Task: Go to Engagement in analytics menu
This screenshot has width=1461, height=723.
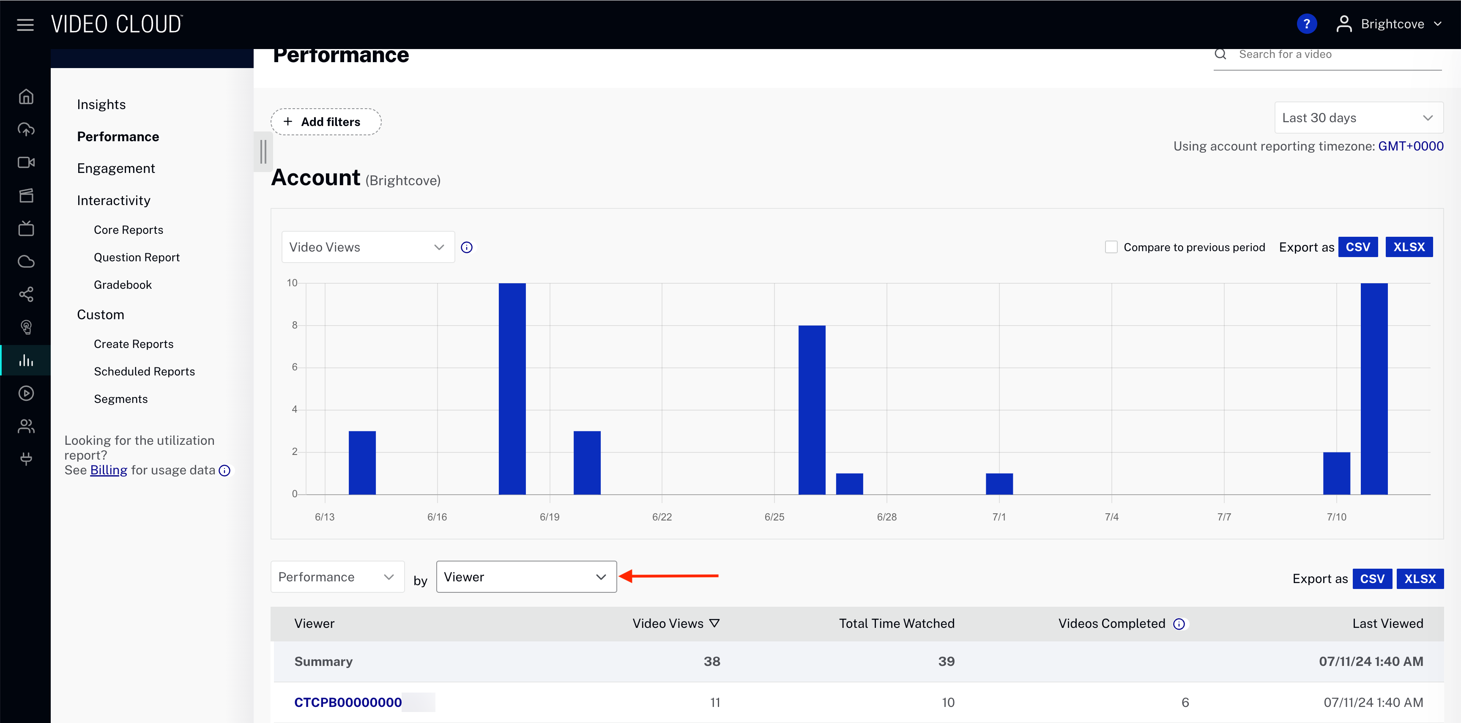Action: click(x=116, y=168)
